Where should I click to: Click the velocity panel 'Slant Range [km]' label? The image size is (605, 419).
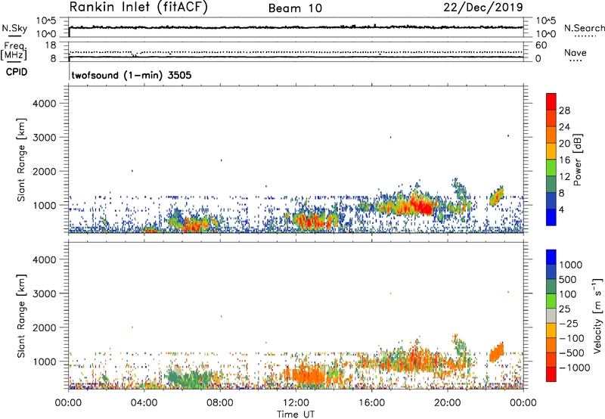click(21, 316)
